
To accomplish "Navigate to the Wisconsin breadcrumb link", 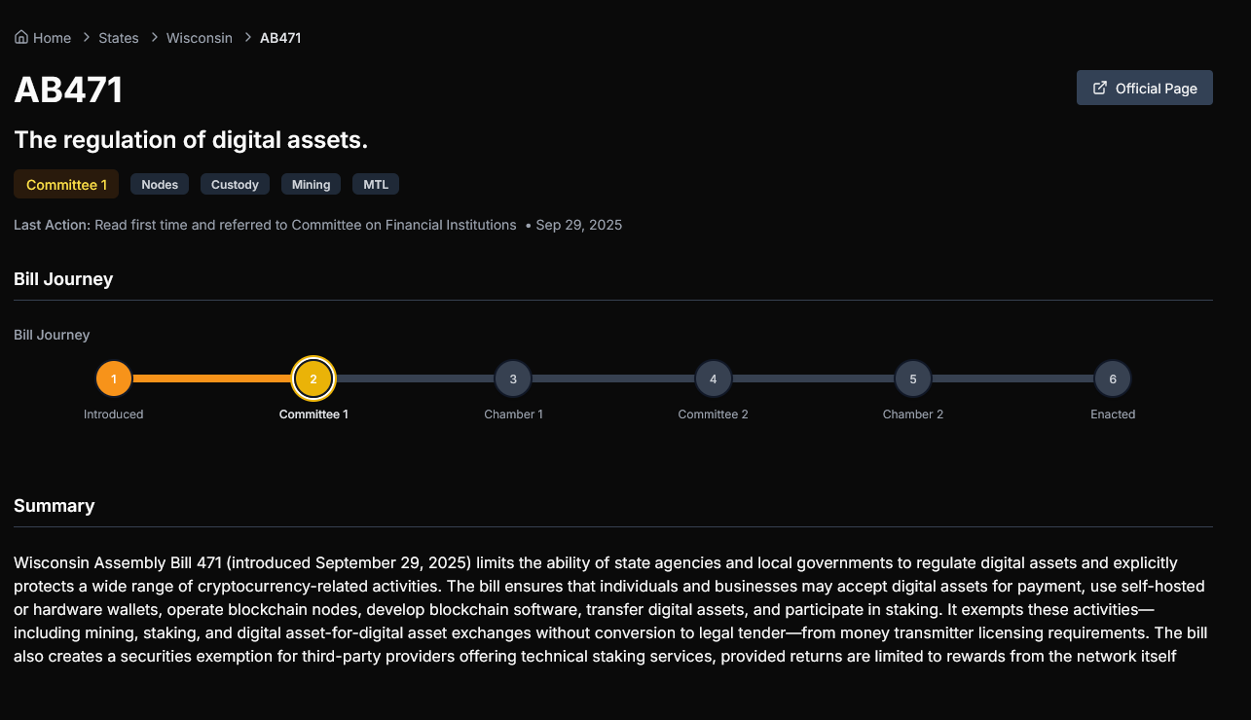I will tap(199, 37).
